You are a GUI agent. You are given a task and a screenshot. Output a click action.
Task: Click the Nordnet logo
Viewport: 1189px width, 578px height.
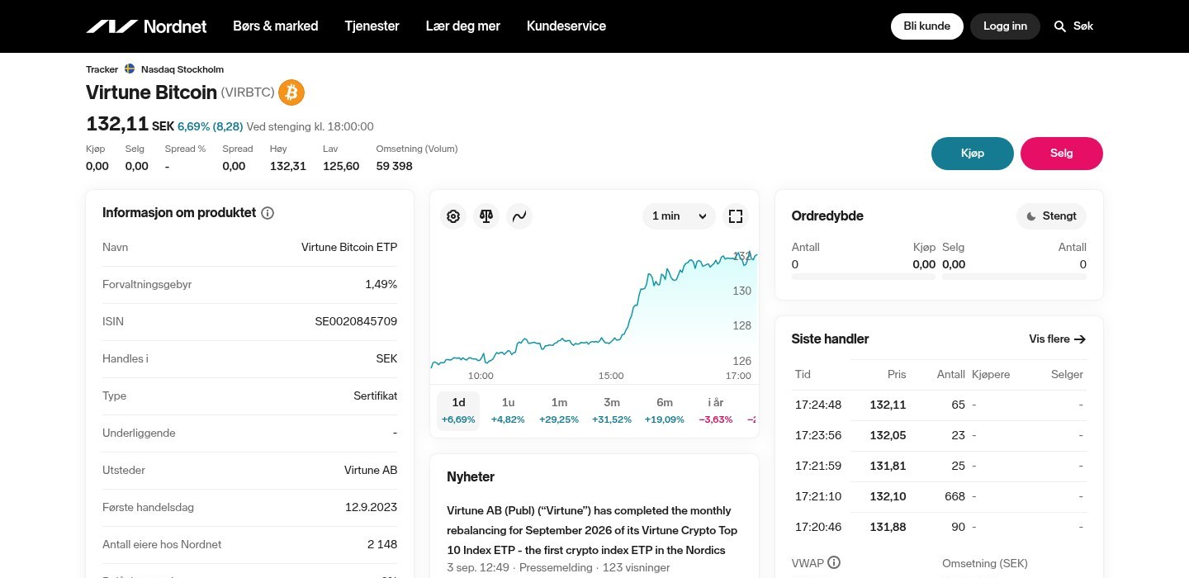[x=147, y=26]
